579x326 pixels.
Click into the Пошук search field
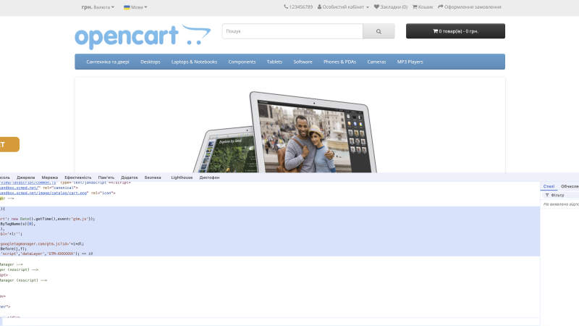click(x=292, y=31)
